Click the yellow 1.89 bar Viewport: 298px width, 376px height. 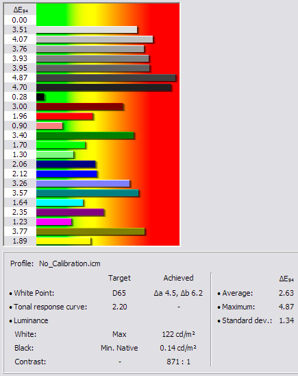click(64, 241)
